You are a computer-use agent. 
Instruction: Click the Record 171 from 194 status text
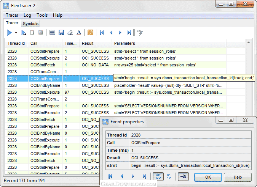(x=24, y=181)
